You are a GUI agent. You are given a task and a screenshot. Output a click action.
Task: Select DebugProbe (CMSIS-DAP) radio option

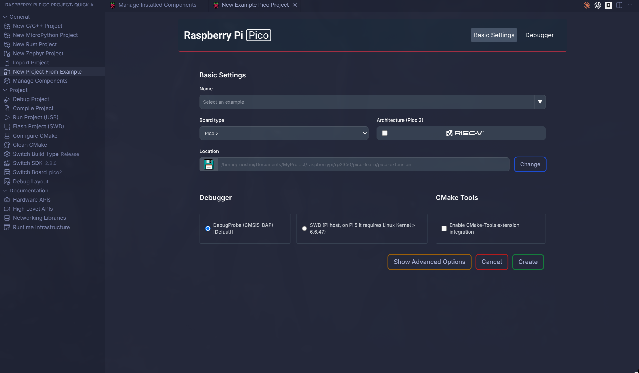point(208,228)
